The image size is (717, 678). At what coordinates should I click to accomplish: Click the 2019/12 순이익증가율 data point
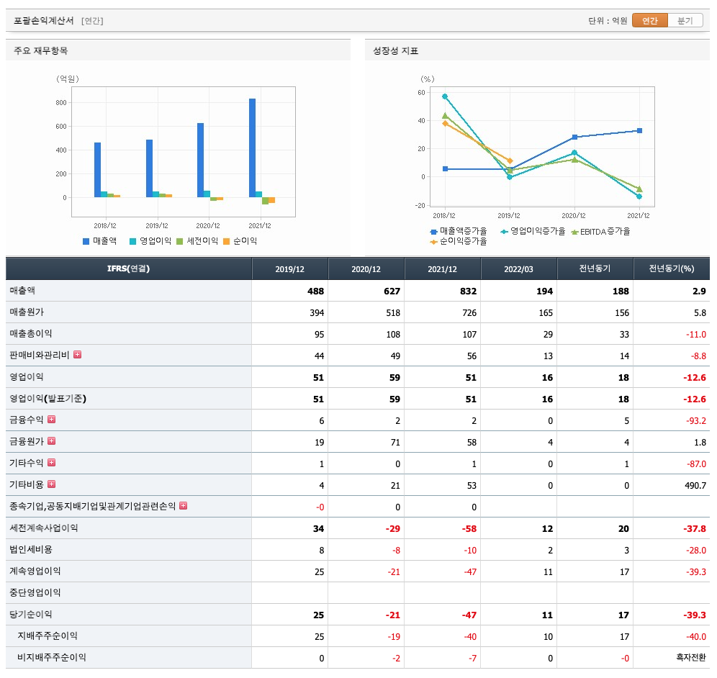510,161
